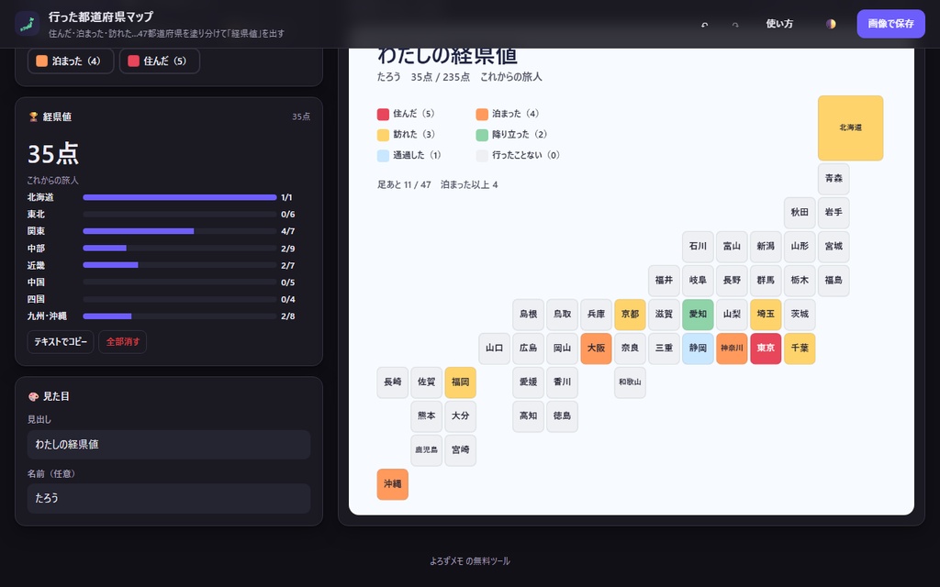Select the 高知 prefecture tile
Viewport: 940px width, 587px height.
tap(528, 416)
